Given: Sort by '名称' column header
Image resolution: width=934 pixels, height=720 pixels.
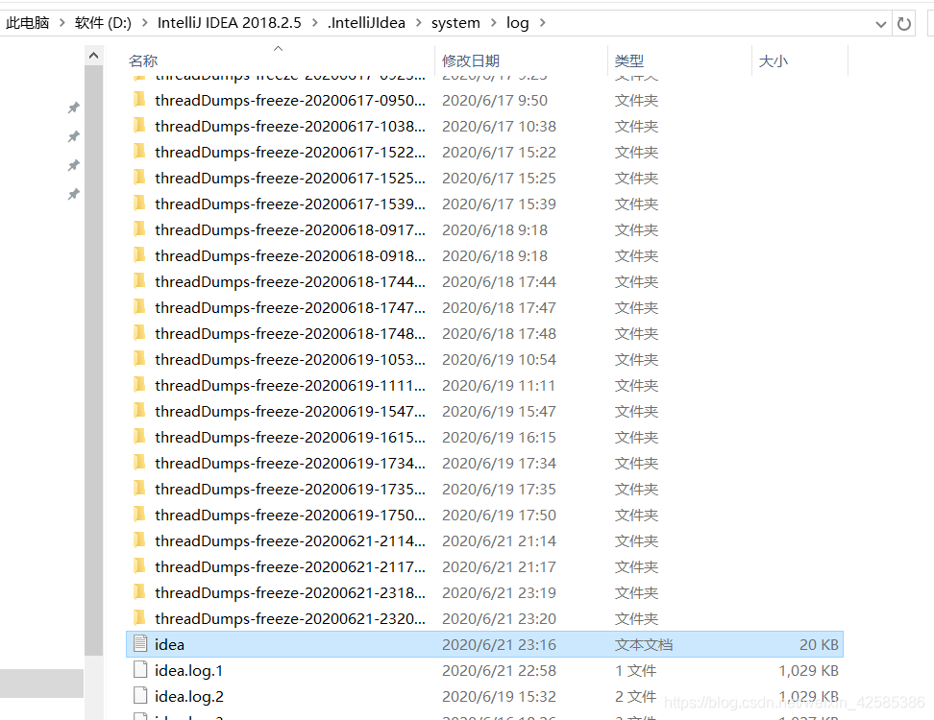Looking at the screenshot, I should point(143,60).
